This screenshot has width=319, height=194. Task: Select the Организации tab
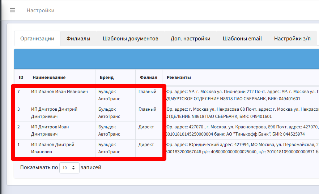[x=37, y=39]
